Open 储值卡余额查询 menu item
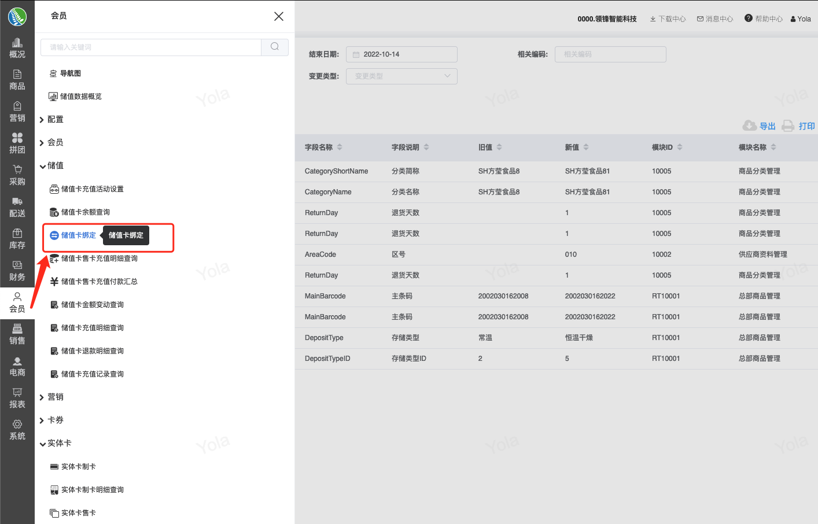818x524 pixels. (80, 212)
